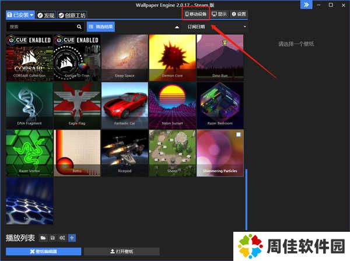Open the 设置 settings gear
The height and width of the screenshot is (261, 350).
238,13
